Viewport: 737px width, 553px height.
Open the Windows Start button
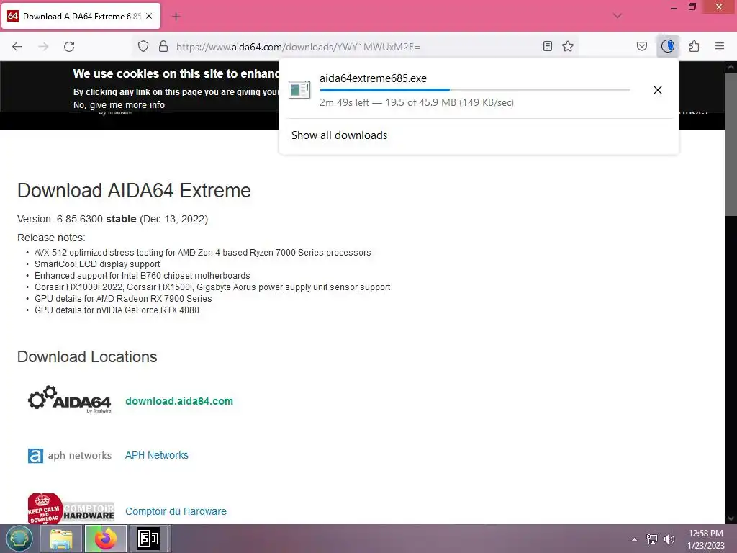[19, 539]
